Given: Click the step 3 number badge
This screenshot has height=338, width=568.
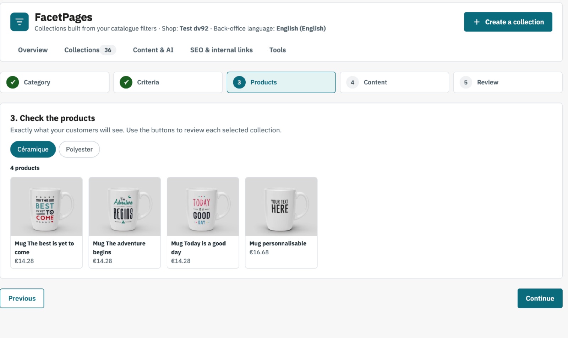Looking at the screenshot, I should (239, 82).
